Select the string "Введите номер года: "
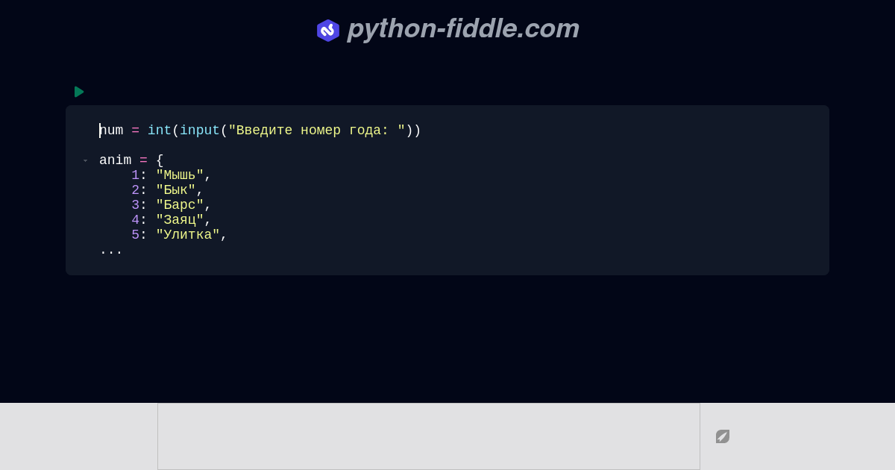This screenshot has height=470, width=895. (317, 130)
